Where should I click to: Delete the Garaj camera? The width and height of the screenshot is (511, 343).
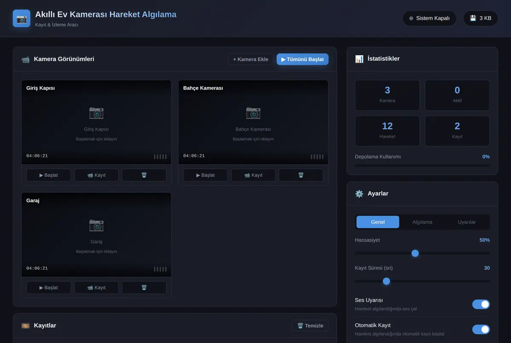tap(144, 287)
